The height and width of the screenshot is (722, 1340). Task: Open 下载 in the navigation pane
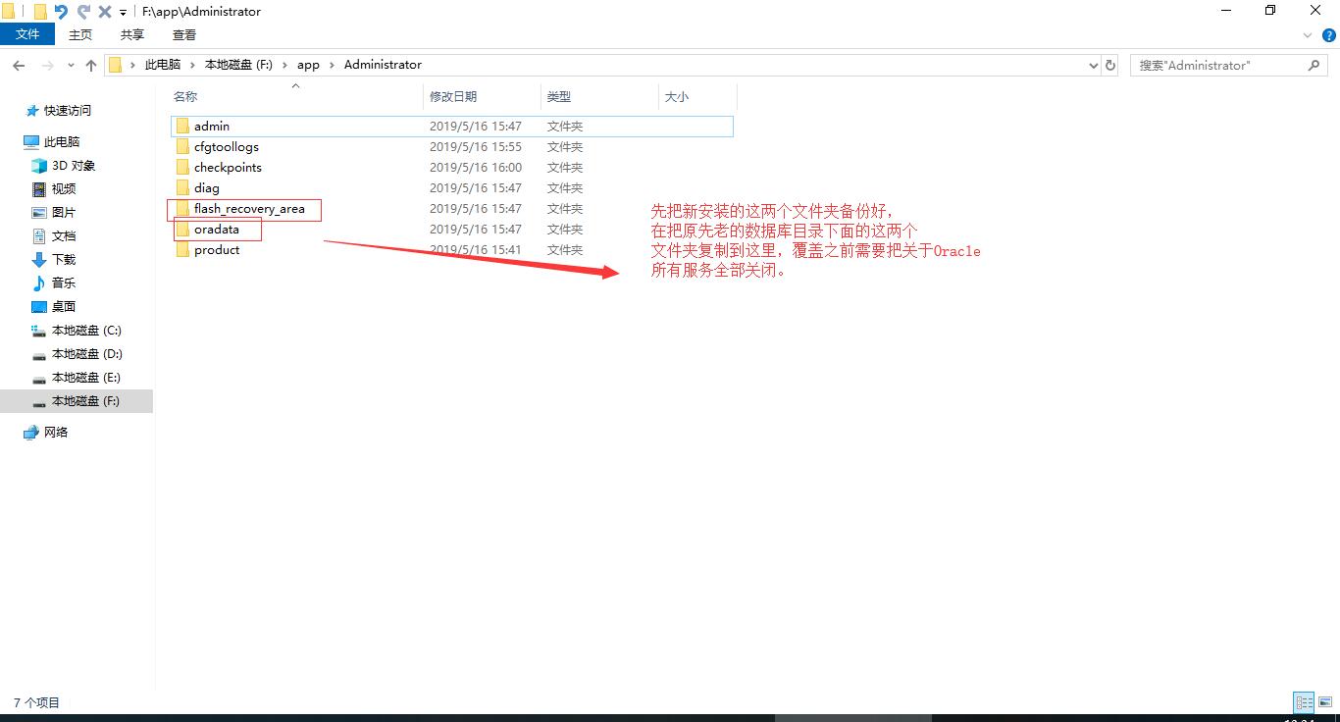[x=64, y=260]
